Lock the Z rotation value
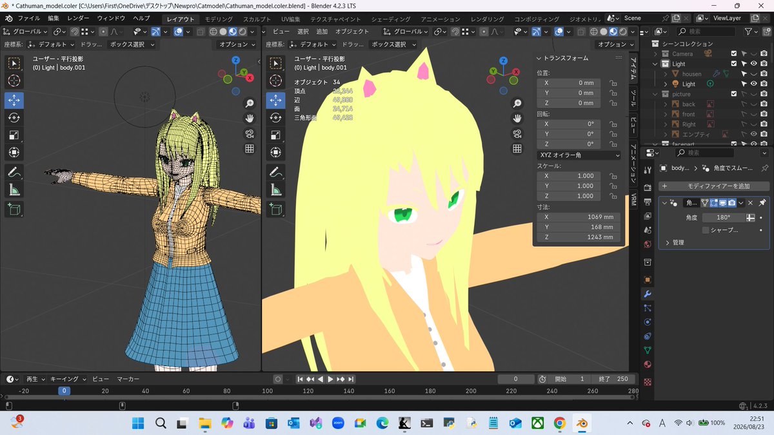This screenshot has height=435, width=774. (613, 144)
